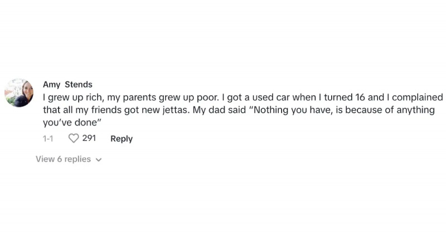Click the first name "Amy" in the username
The width and height of the screenshot is (446, 233).
coord(51,85)
